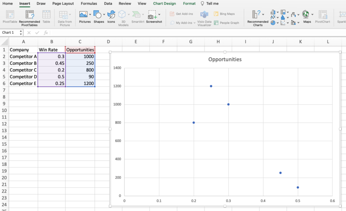This screenshot has height=211, width=346.
Task: Open the Page Layout tab
Action: pyautogui.click(x=63, y=4)
